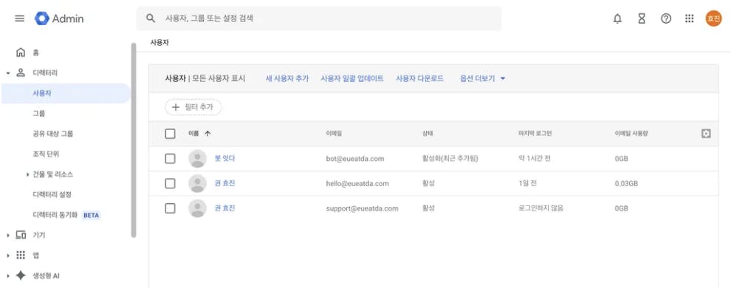Select 사용자 in the sidebar
The image size is (731, 297).
pyautogui.click(x=66, y=93)
